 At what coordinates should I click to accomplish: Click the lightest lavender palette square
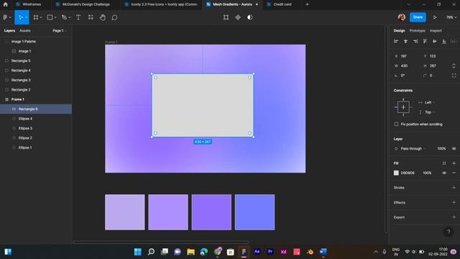(124, 212)
